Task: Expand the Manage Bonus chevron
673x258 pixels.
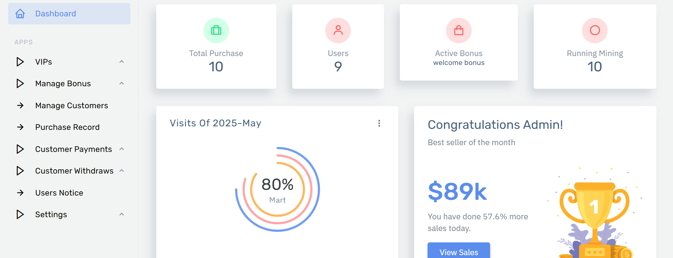Action: (121, 83)
